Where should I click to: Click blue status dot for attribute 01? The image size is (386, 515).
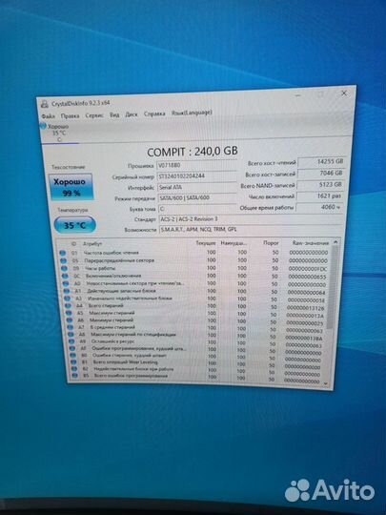tap(63, 253)
